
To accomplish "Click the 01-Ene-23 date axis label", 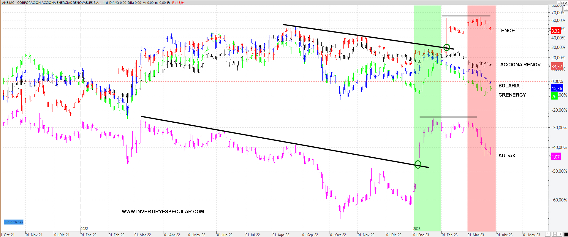I will [421, 235].
